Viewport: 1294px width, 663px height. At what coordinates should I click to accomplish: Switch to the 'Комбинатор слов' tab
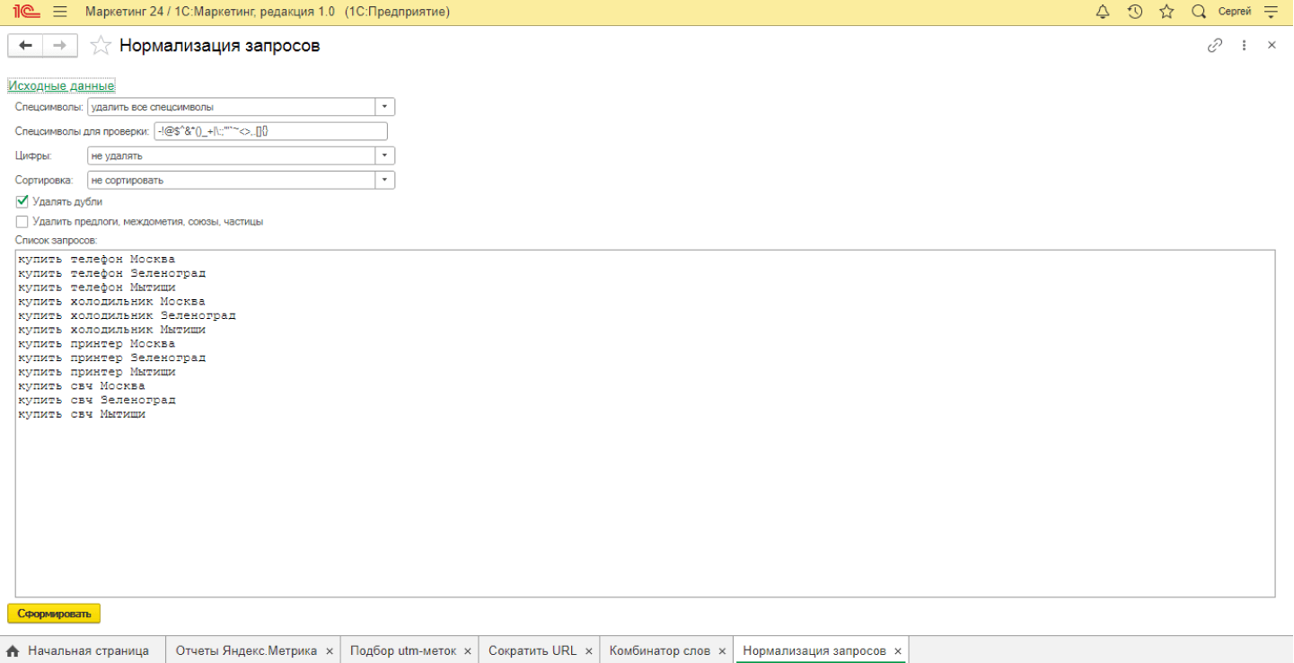coord(659,650)
